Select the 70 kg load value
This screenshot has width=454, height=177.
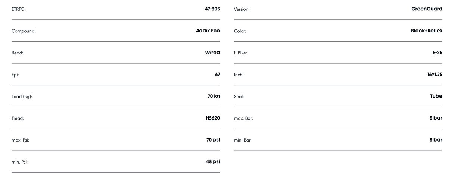pyautogui.click(x=214, y=96)
